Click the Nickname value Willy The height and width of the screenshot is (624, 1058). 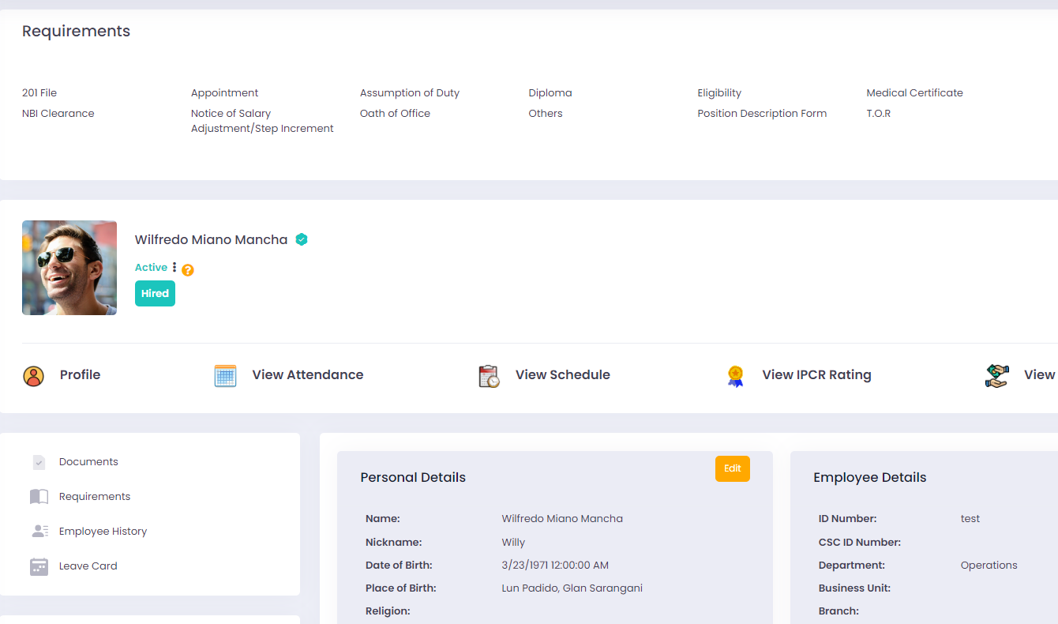[x=513, y=543]
